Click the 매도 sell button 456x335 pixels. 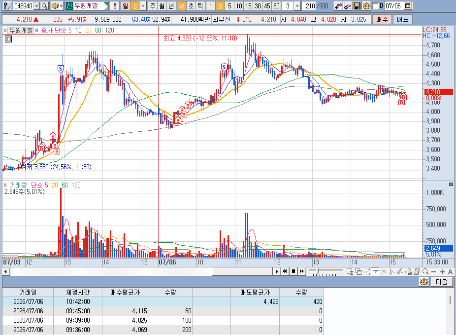[402, 20]
